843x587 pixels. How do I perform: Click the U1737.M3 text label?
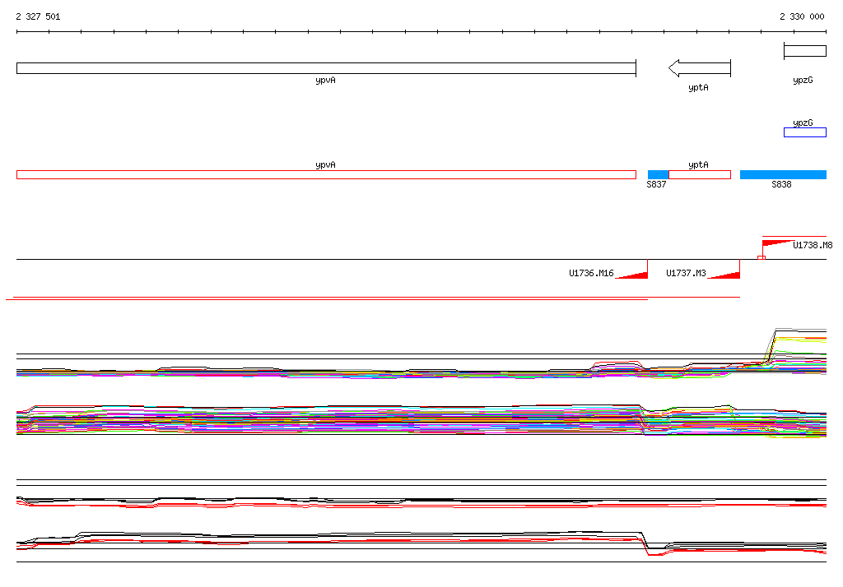[686, 274]
